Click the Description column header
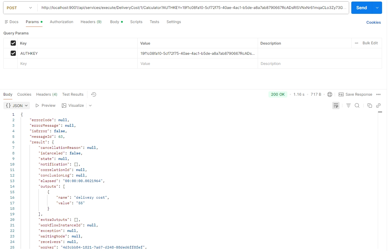Screen dimensions: 391x251 271,43
